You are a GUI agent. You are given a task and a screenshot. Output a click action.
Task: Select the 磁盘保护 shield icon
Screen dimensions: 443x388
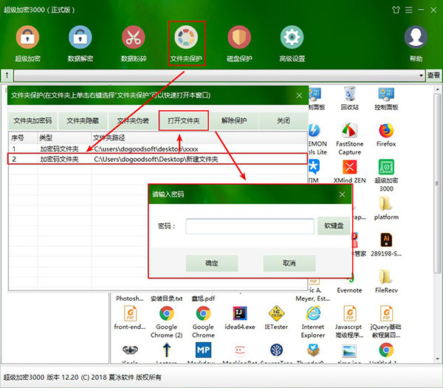[239, 38]
